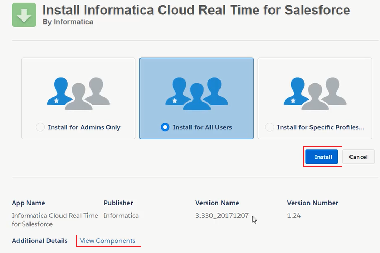Click the version name 3.330_20171207 value
This screenshot has width=380, height=253.
[222, 216]
